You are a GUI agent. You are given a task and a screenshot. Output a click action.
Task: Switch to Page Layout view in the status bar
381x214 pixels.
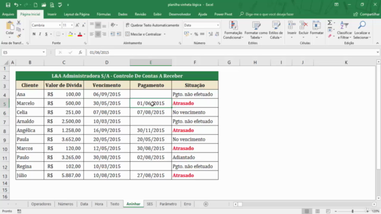tap(317, 212)
